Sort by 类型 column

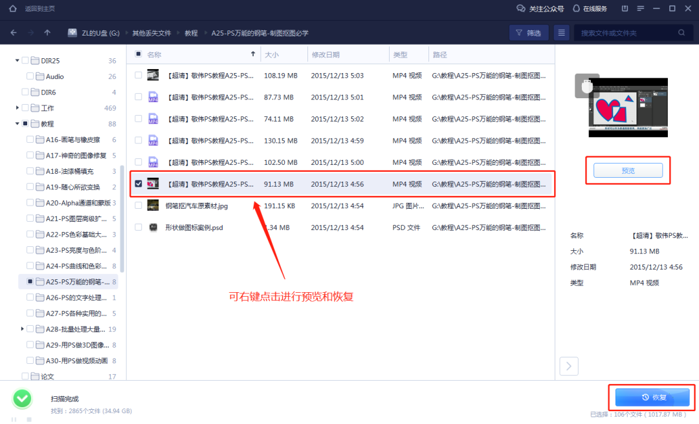click(400, 54)
